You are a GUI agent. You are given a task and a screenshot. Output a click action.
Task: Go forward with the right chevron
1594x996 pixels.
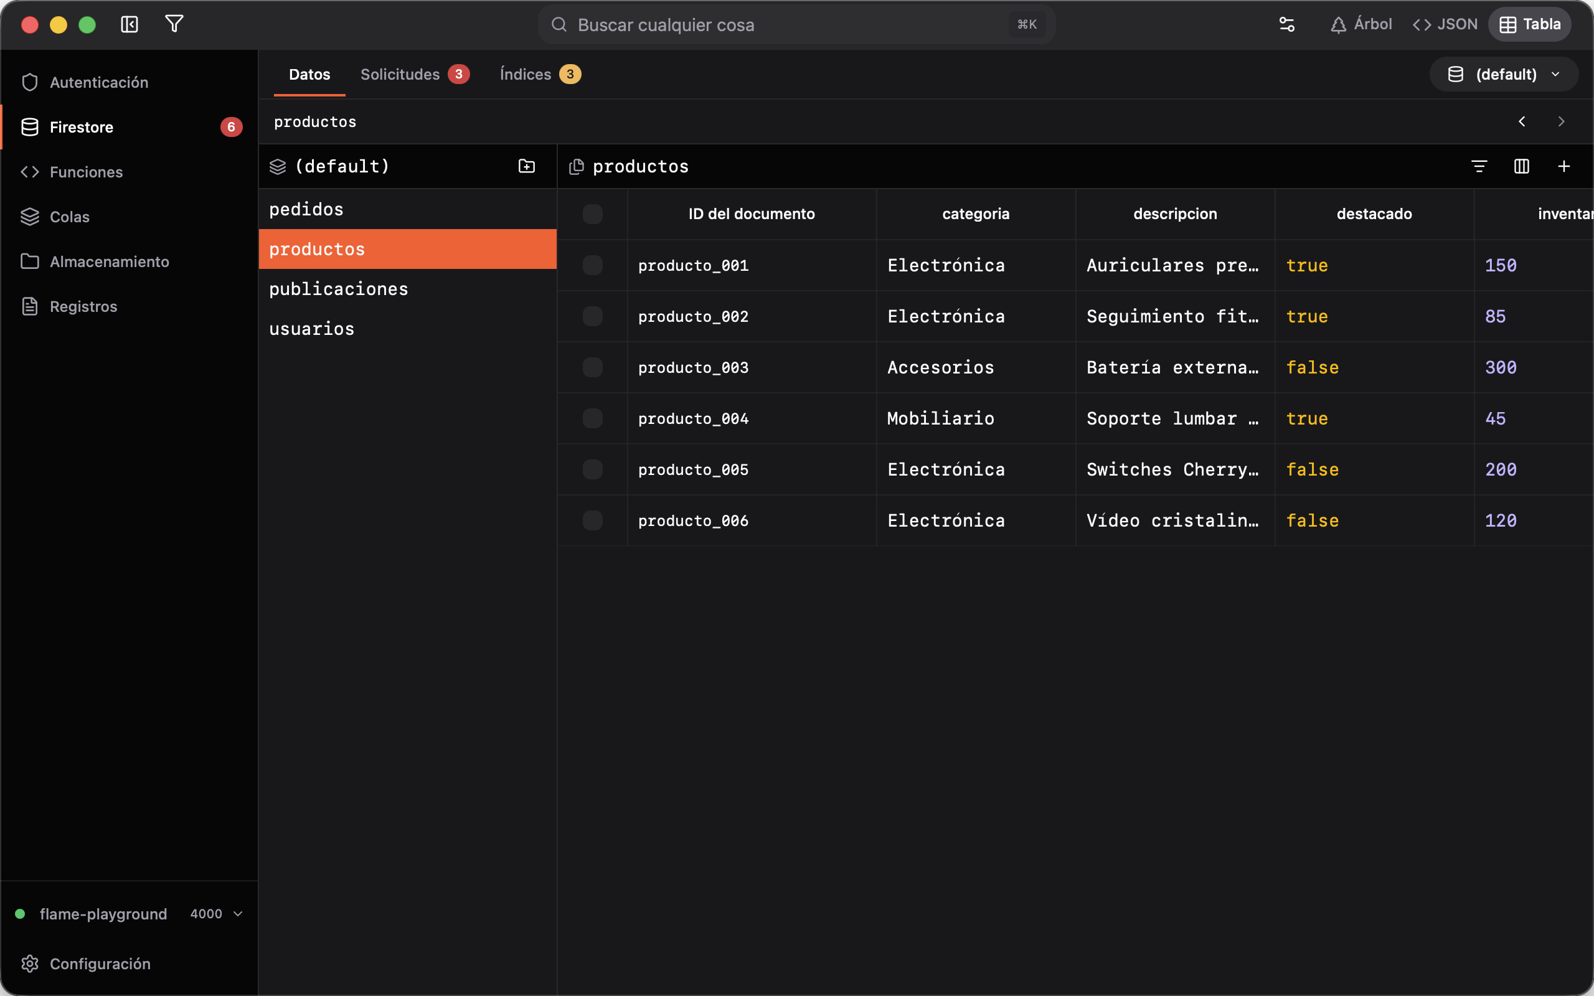point(1561,121)
